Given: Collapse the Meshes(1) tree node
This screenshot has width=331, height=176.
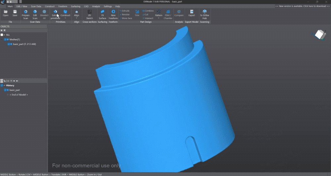Looking at the screenshot, I should point(2,39).
